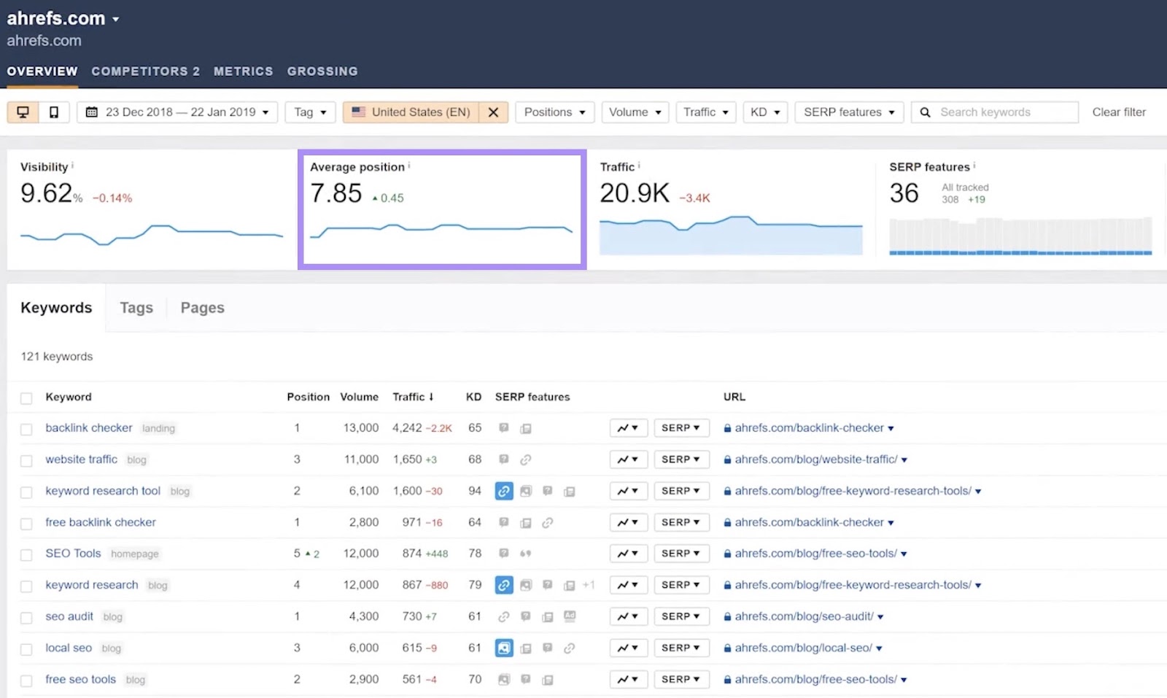This screenshot has width=1167, height=698.
Task: Click the blue sitelinks icon for keyword research tool
Action: coord(504,491)
